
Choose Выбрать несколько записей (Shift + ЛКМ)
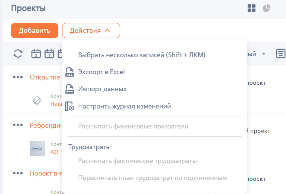coord(142,55)
